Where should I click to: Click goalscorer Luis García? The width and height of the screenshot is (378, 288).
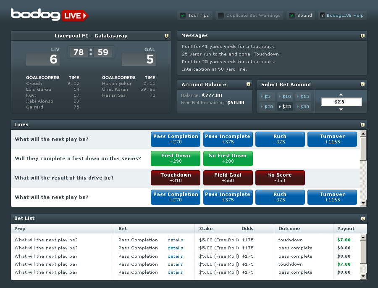click(x=39, y=89)
